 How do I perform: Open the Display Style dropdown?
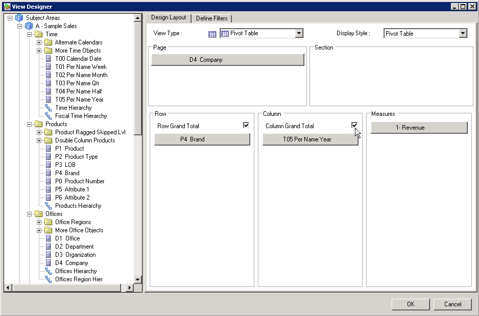tap(462, 33)
